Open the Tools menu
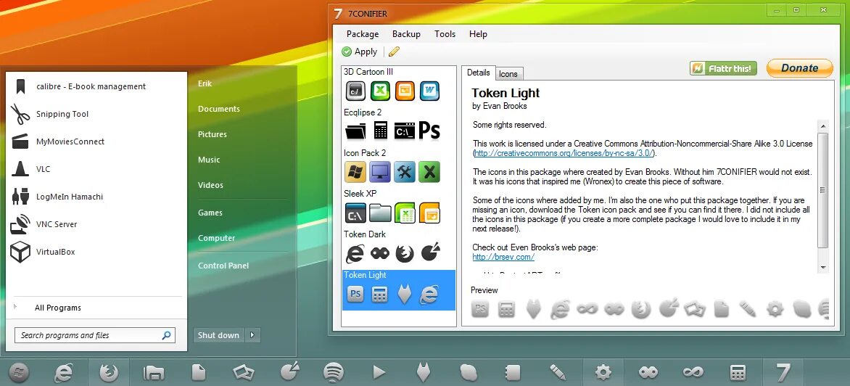 pos(445,33)
